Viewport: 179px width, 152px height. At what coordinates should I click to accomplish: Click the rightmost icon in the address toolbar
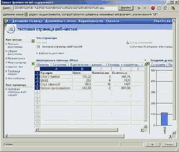click(173, 8)
